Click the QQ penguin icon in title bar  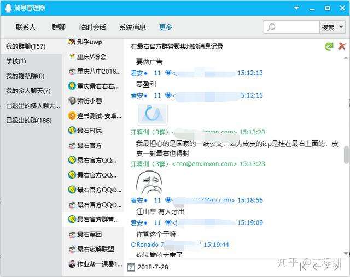coord(8,8)
